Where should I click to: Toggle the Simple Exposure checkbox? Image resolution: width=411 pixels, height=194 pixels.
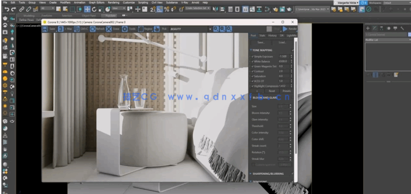(x=252, y=56)
